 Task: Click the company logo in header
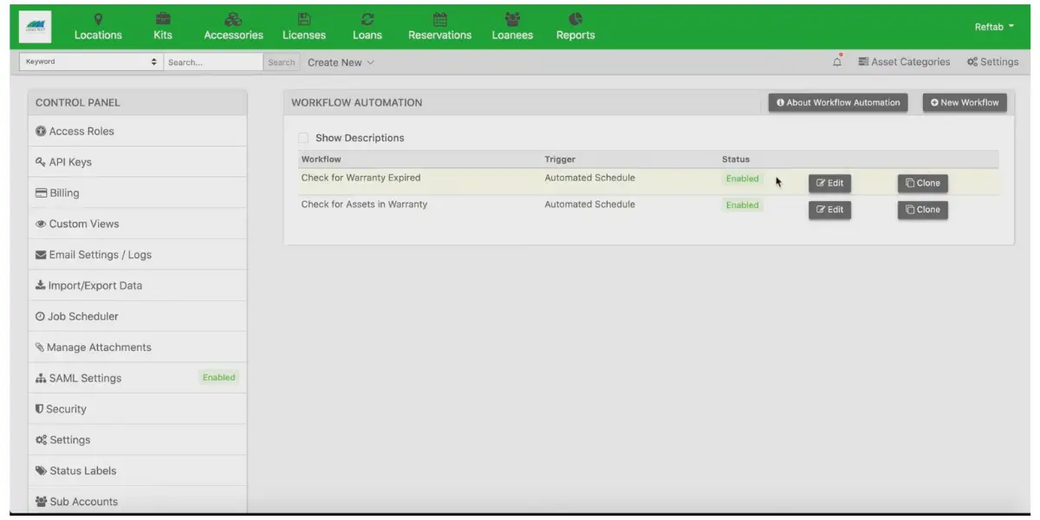(35, 26)
